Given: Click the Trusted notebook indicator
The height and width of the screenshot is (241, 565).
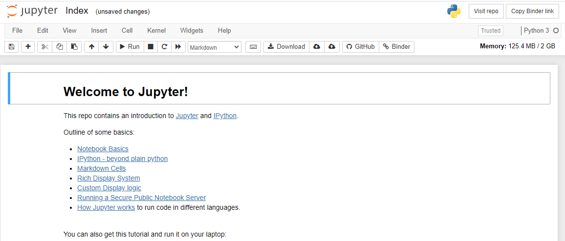Looking at the screenshot, I should pyautogui.click(x=490, y=31).
